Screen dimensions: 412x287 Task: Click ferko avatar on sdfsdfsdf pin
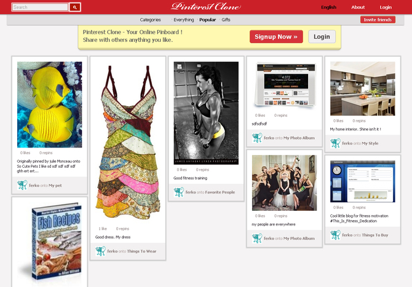click(257, 138)
